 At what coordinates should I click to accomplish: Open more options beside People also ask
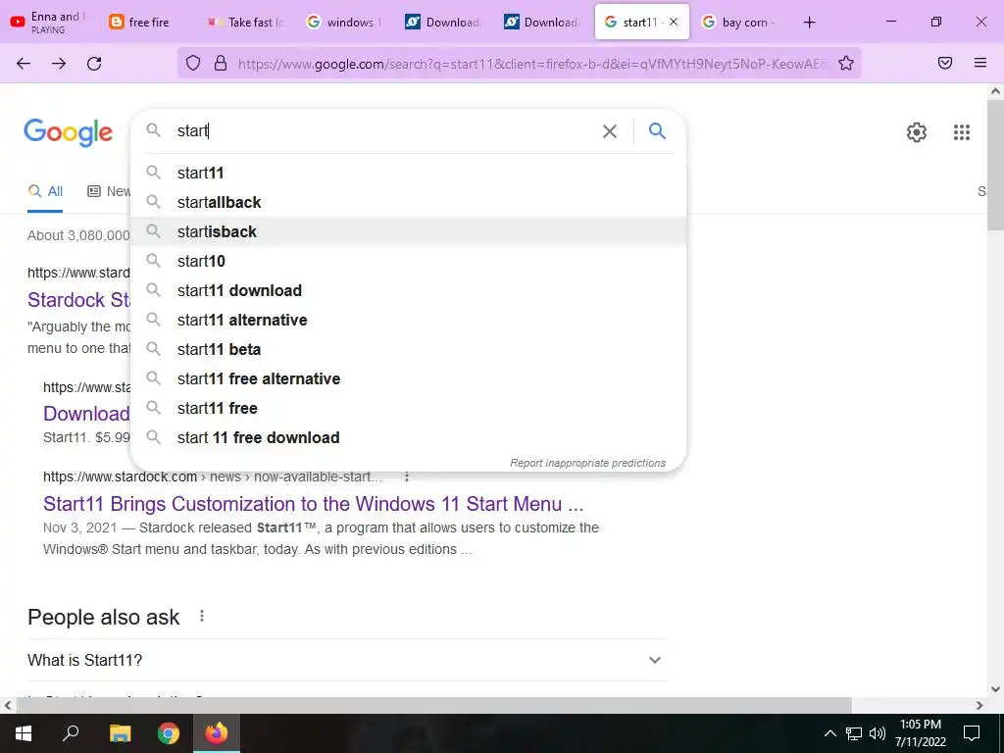pos(202,616)
